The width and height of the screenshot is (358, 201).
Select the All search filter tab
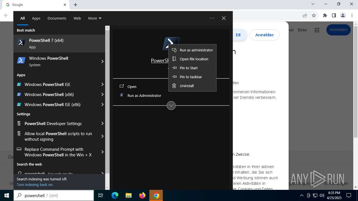click(x=23, y=18)
